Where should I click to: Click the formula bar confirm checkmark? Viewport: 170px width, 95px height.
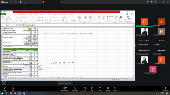click(x=21, y=25)
